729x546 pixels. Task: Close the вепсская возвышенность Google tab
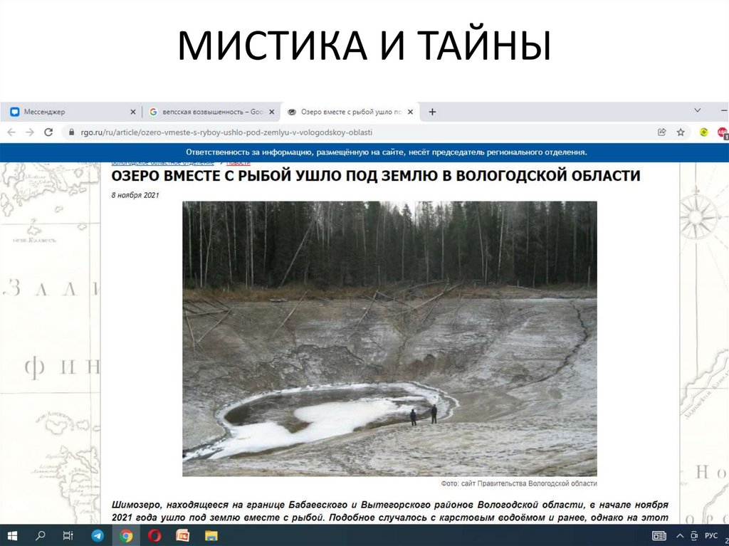click(272, 112)
